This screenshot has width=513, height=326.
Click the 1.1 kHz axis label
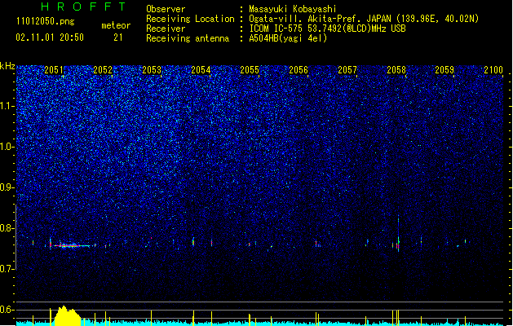tap(7, 106)
